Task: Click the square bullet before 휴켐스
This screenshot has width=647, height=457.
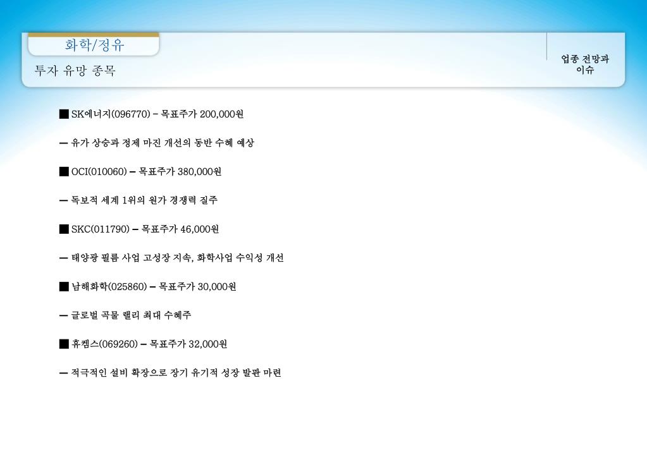Action: [64, 344]
